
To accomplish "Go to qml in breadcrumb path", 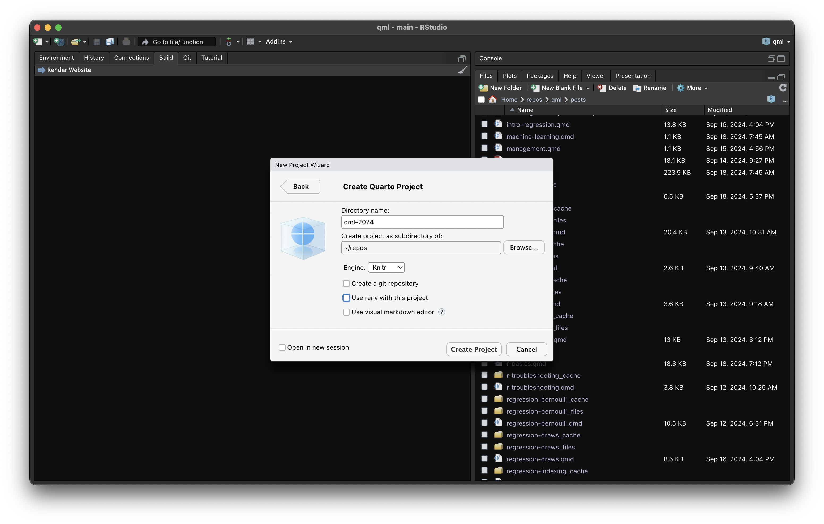I will tap(556, 100).
